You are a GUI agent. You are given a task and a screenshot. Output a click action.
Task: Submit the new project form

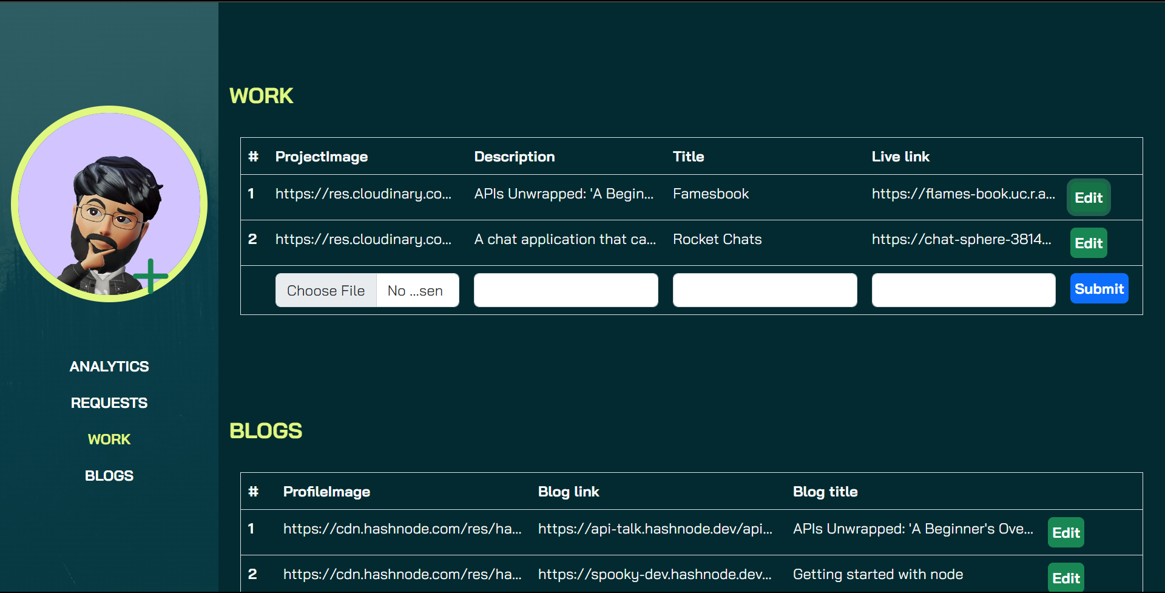(1099, 288)
